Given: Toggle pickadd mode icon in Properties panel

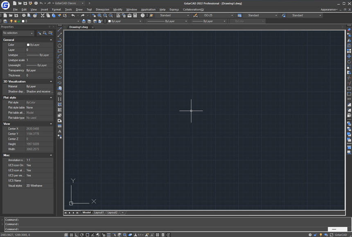Looking at the screenshot, I should pyautogui.click(x=39, y=33).
